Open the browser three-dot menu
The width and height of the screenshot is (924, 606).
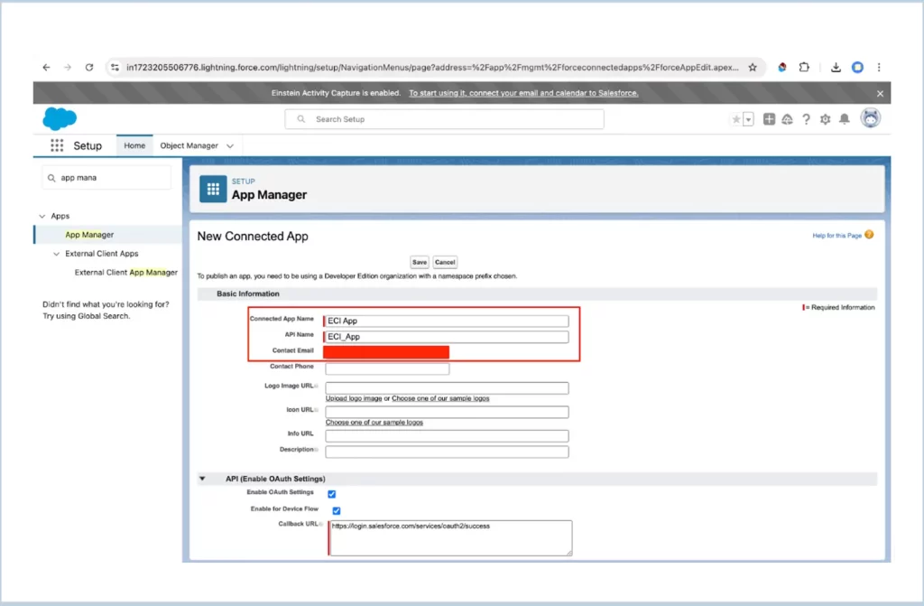[x=879, y=67]
